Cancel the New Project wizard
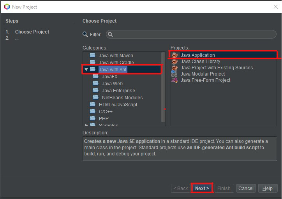The height and width of the screenshot is (199, 282). [x=246, y=188]
